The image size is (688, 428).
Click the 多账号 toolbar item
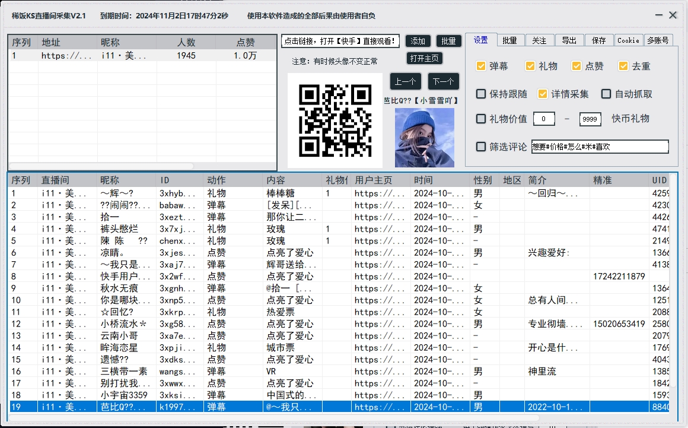660,40
